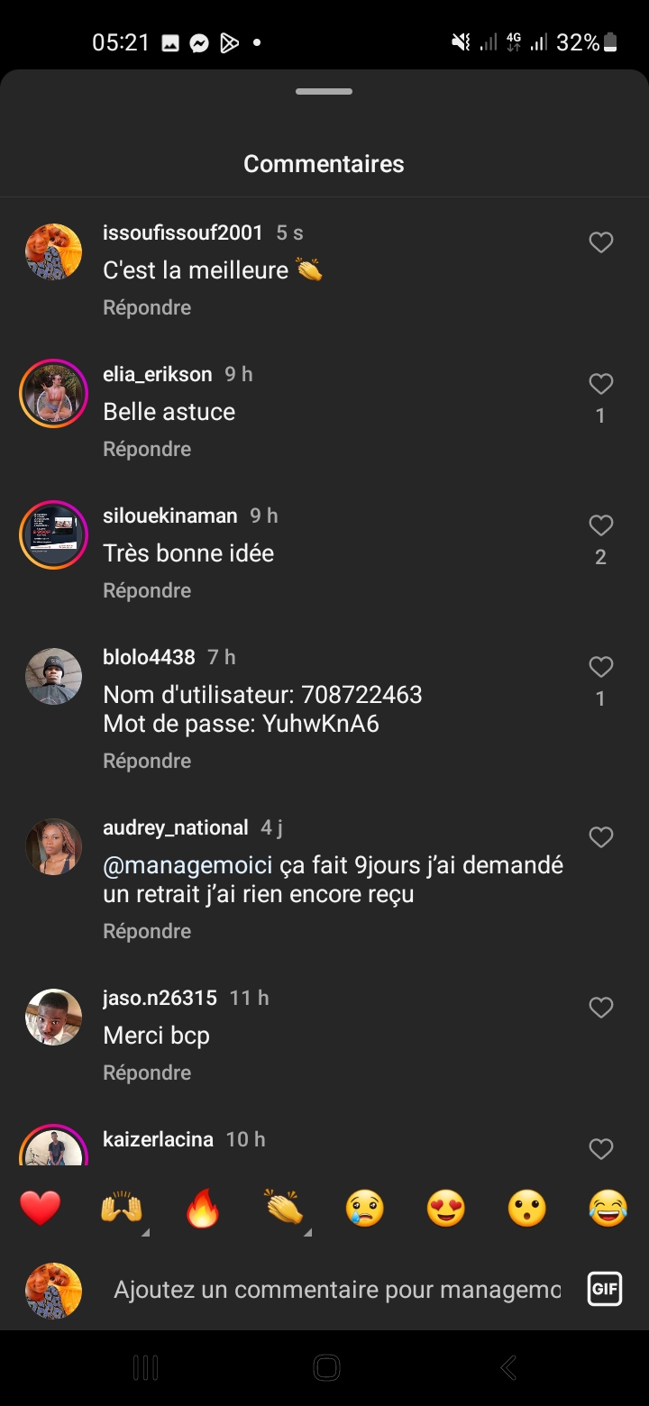Like the comment by silouekinaman
Image resolution: width=649 pixels, height=1406 pixels.
tap(600, 525)
